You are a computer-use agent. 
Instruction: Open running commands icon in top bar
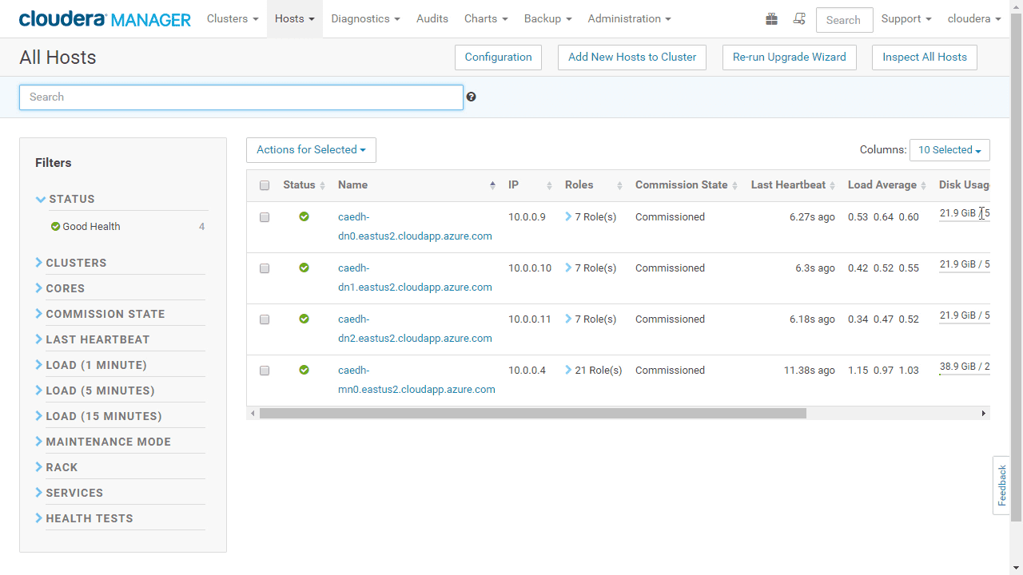[x=799, y=19]
